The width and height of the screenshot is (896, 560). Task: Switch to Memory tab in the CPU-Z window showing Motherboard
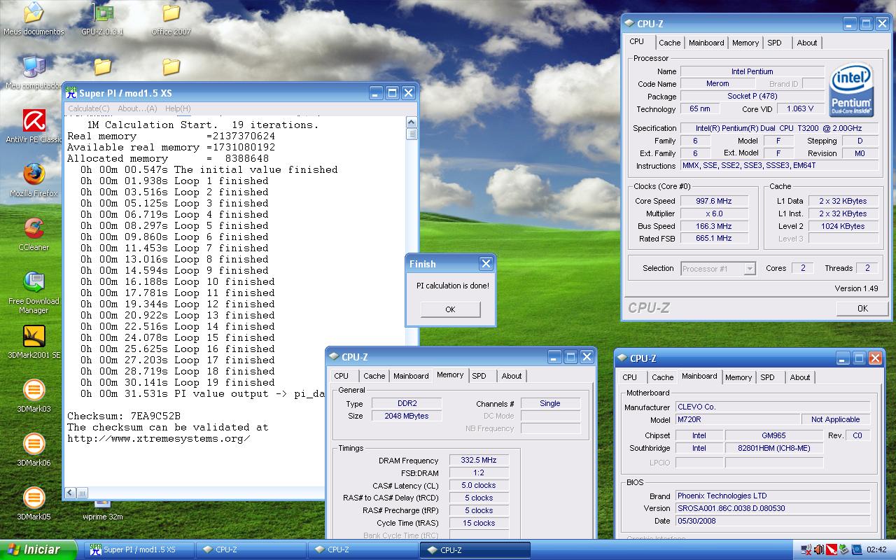(738, 377)
